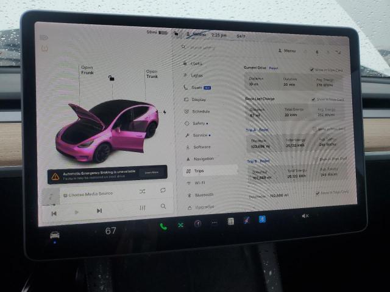Search media with magnifier icon
This screenshot has width=390, height=292.
[163, 206]
